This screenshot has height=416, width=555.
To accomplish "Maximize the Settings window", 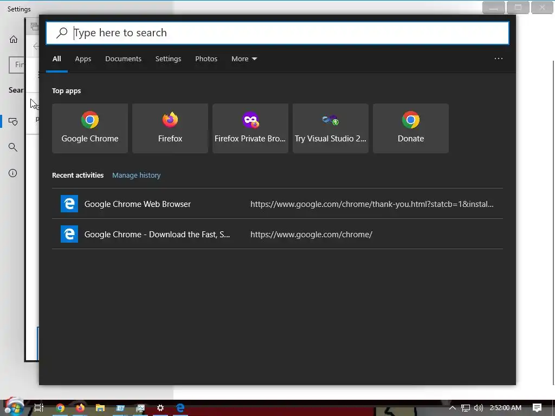I will (x=518, y=8).
